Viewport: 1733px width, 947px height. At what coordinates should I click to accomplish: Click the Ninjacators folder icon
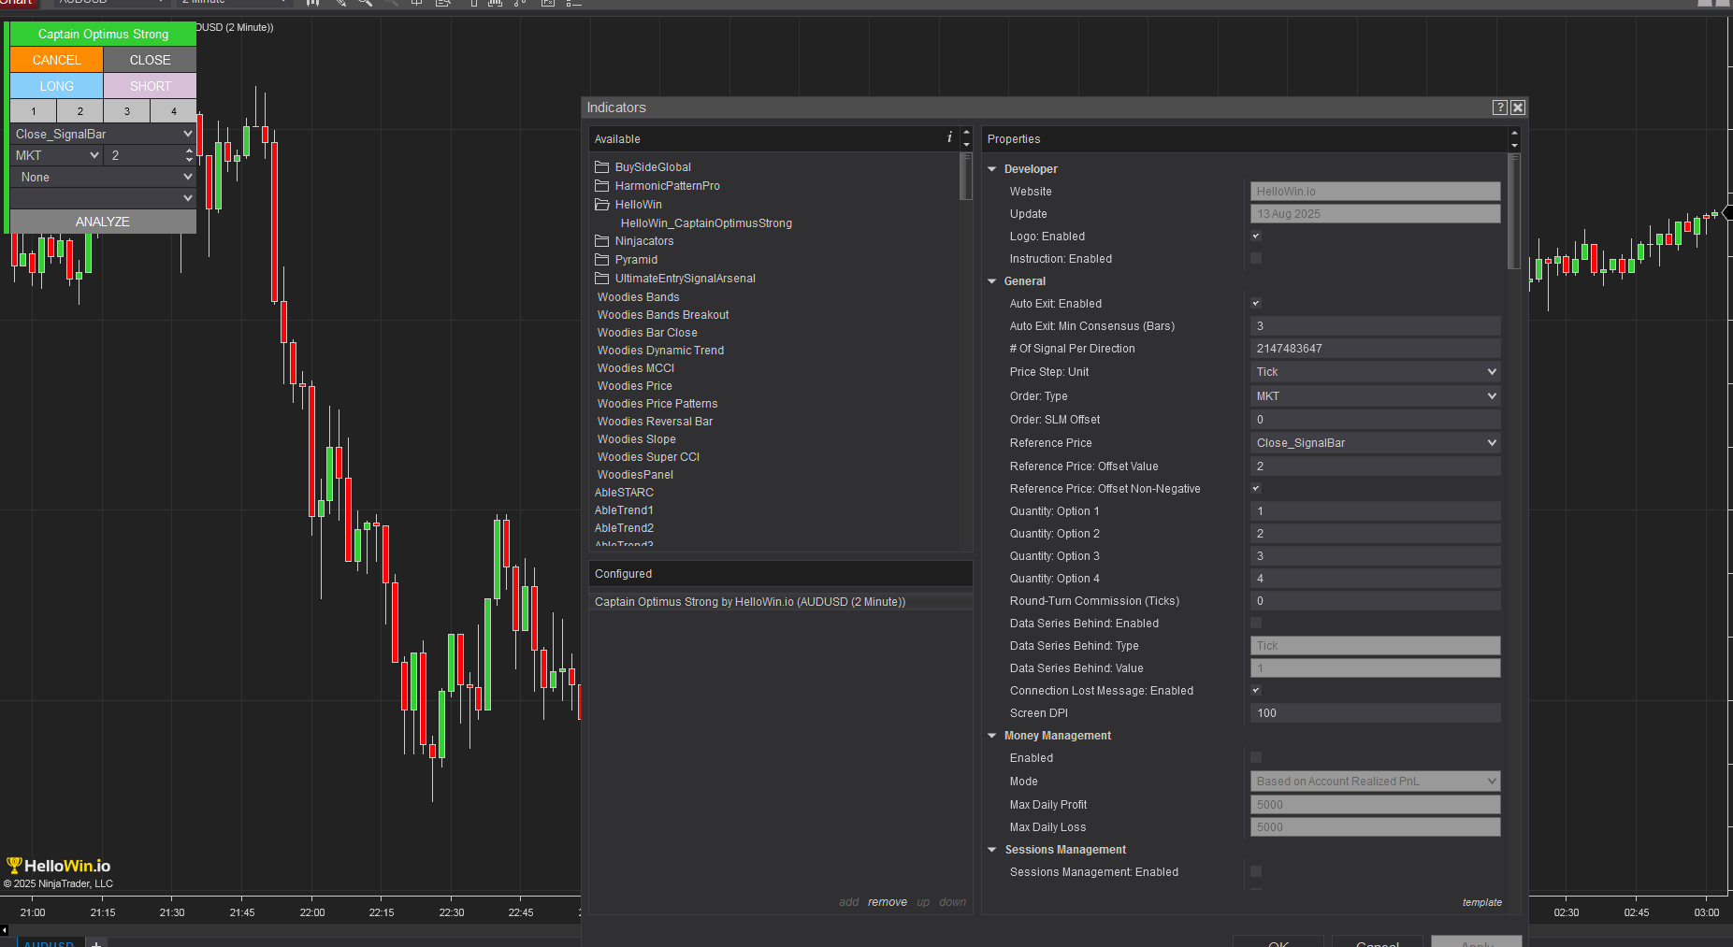click(x=602, y=241)
